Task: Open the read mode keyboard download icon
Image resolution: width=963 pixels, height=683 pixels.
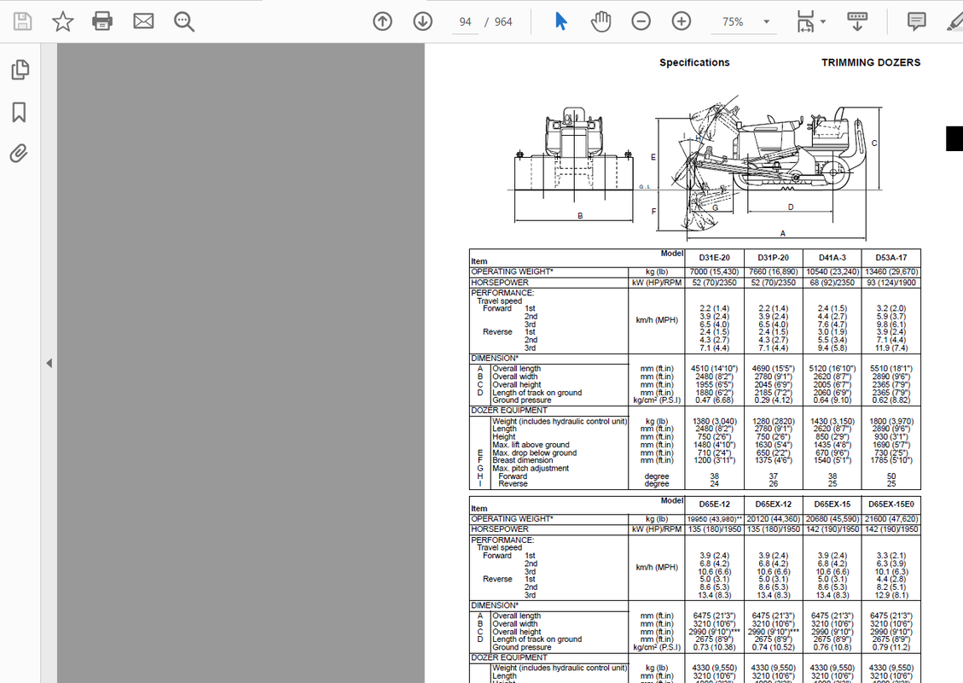Action: [x=856, y=21]
